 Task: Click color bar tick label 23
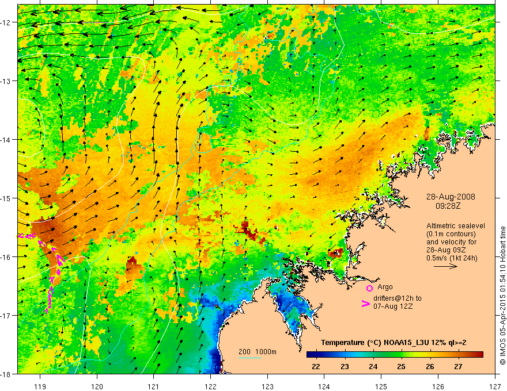pos(345,367)
